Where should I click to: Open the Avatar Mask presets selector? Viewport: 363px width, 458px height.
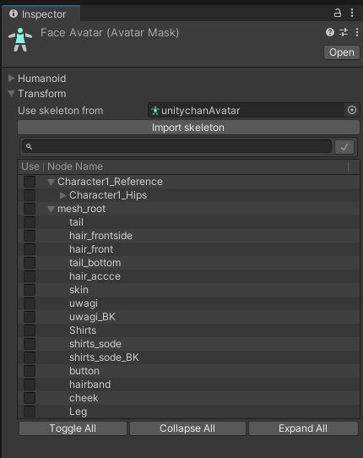click(344, 32)
